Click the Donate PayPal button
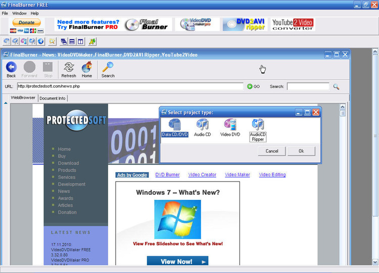379x273 pixels. tap(26, 22)
